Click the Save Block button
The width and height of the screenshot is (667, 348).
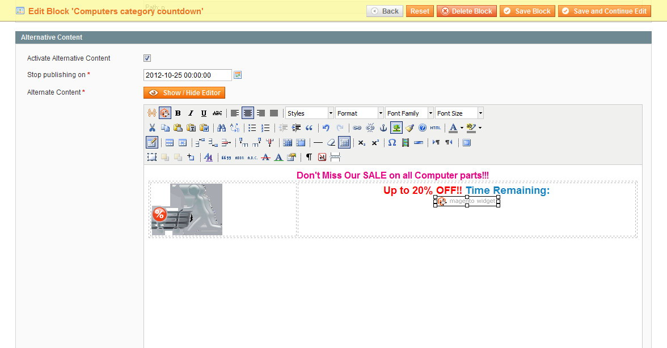tap(527, 11)
